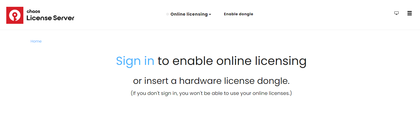420x138 pixels.
Task: Click the License Server wordmark
Action: click(50, 18)
